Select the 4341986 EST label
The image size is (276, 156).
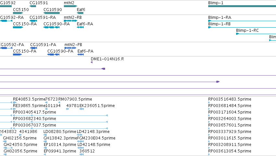(x=28, y=132)
